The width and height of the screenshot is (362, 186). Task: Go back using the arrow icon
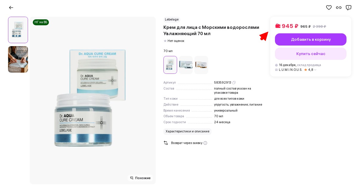click(11, 7)
